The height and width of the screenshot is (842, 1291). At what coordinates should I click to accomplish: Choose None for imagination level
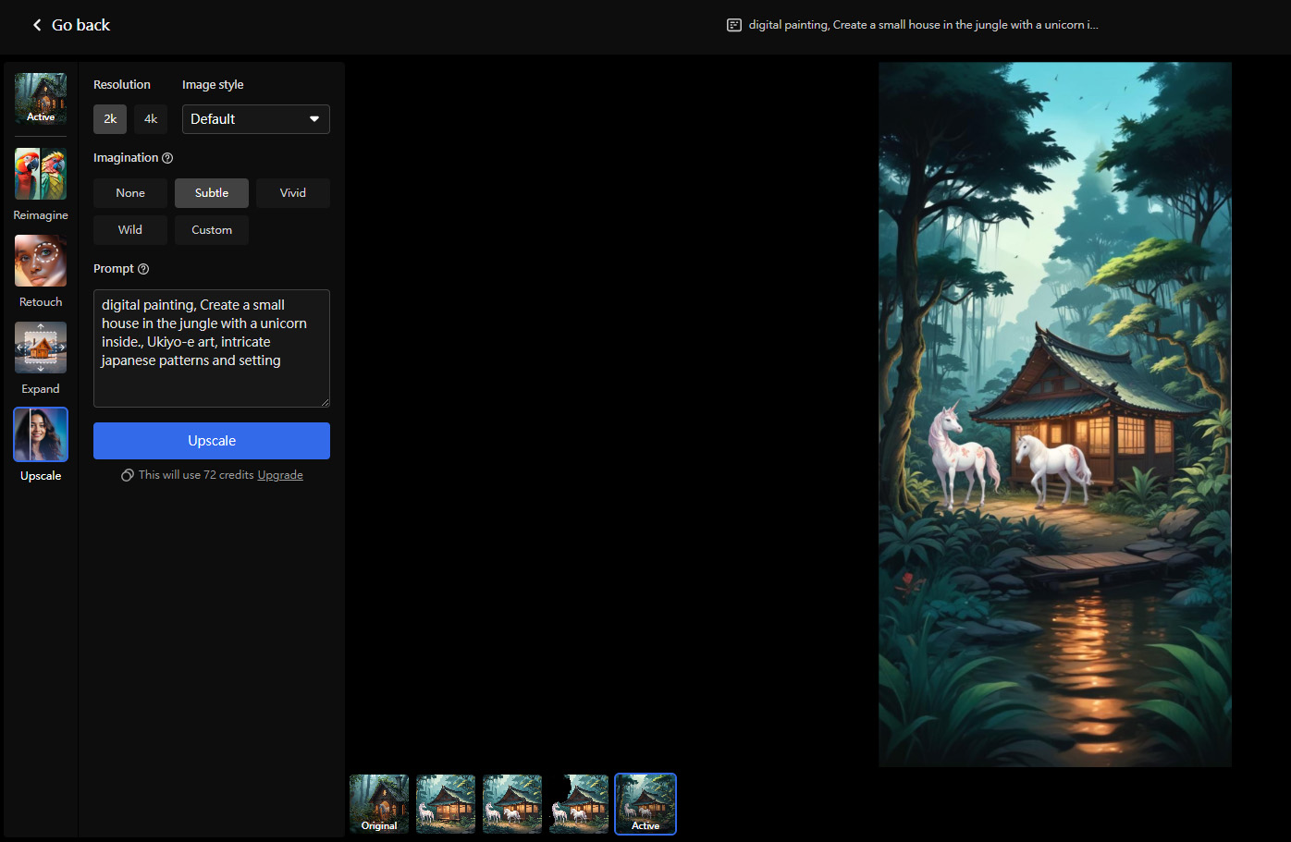tap(130, 193)
